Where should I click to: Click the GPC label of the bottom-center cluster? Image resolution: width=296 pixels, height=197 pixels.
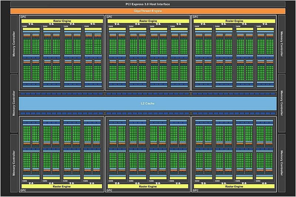click(109, 190)
